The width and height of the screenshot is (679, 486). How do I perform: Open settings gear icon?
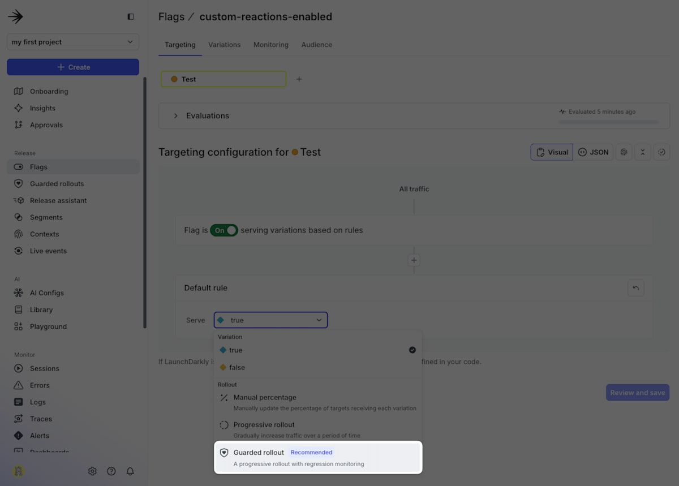coord(92,471)
